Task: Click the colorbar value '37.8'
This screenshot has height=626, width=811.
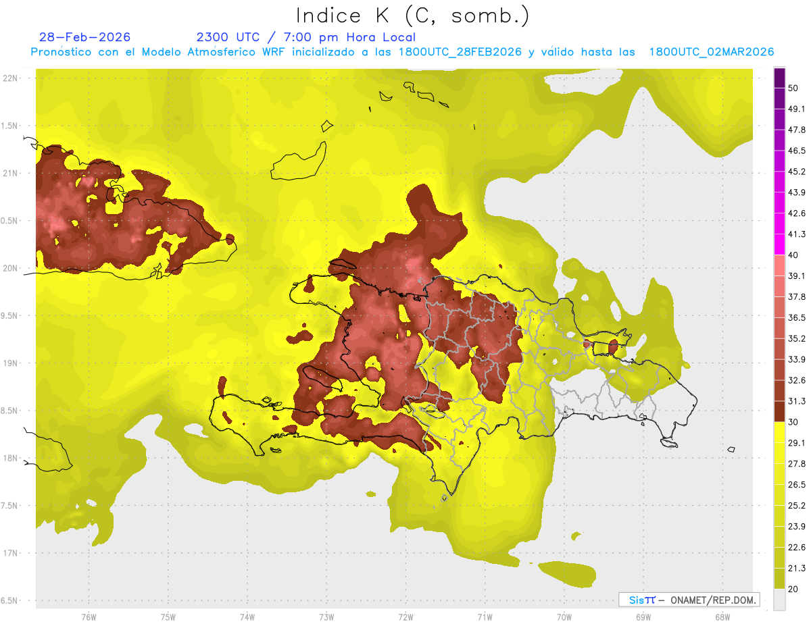Action: (x=797, y=296)
